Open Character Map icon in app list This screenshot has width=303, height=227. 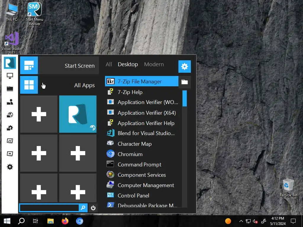point(111,144)
